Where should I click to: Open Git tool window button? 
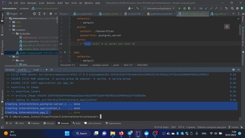[x=9, y=123]
